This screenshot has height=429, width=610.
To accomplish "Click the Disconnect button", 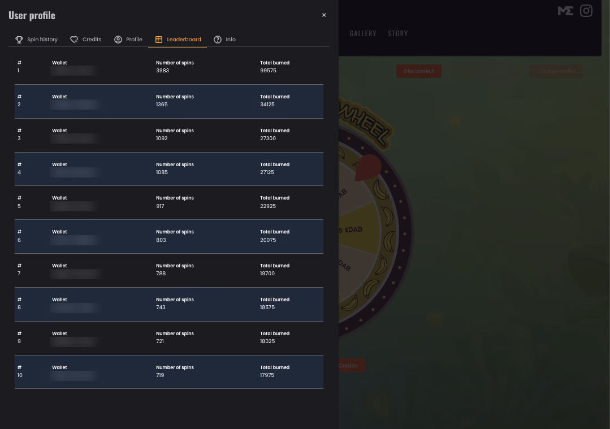I will tap(418, 71).
